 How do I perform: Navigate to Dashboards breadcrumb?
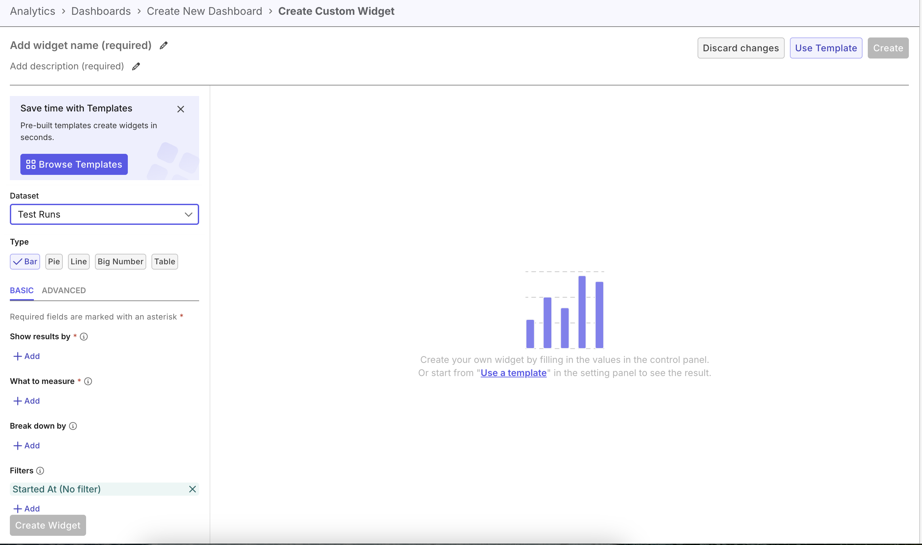[101, 11]
